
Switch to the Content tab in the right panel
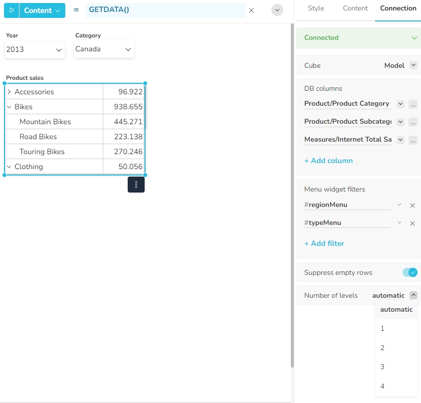coord(355,8)
